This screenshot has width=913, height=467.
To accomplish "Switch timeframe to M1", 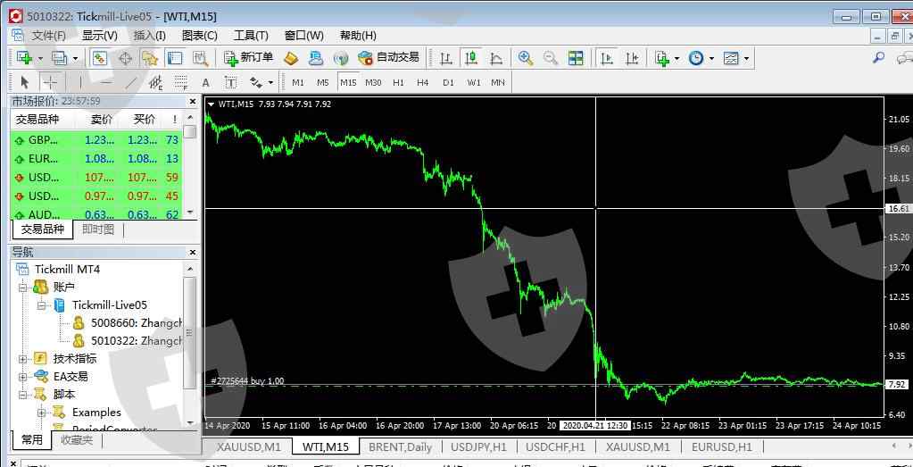I will pyautogui.click(x=298, y=82).
